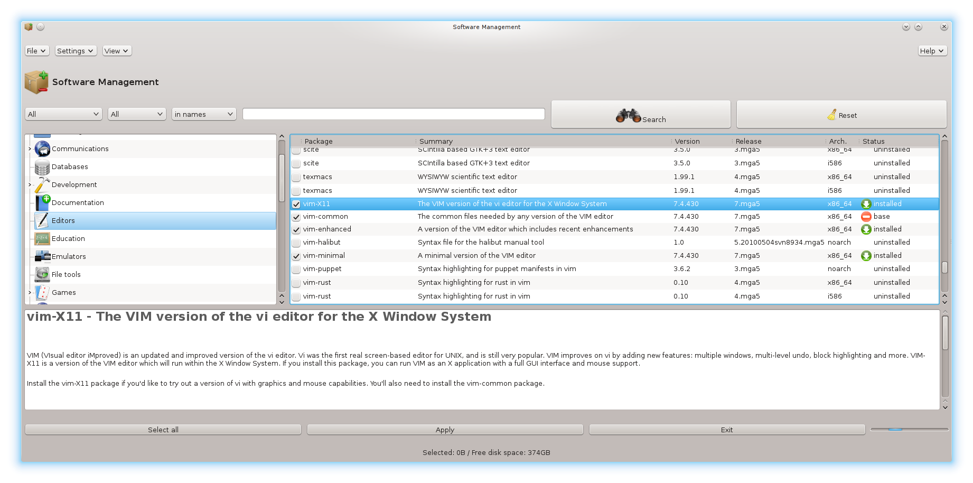Viewport: 973px width, 483px height.
Task: Click the installed status icon for vim-X11
Action: tap(866, 204)
